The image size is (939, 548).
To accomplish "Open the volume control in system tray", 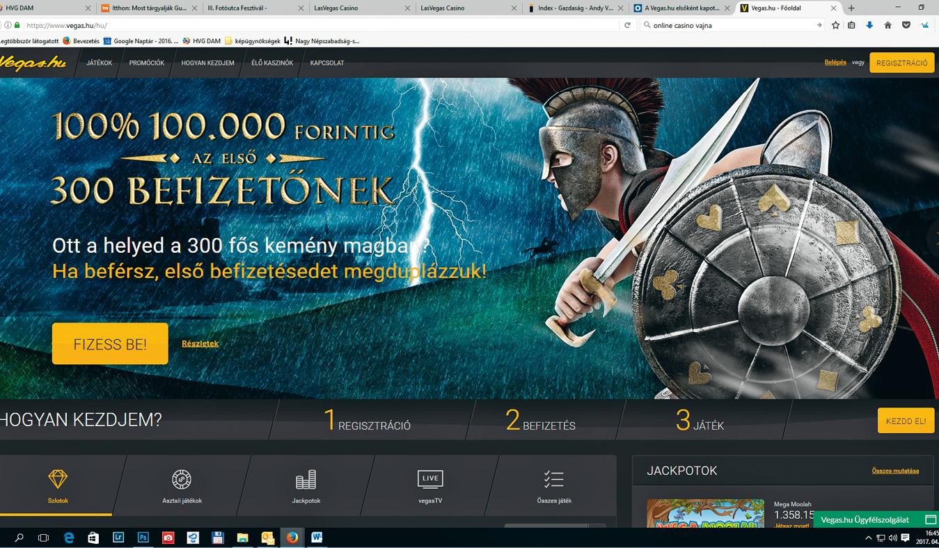I will [893, 538].
